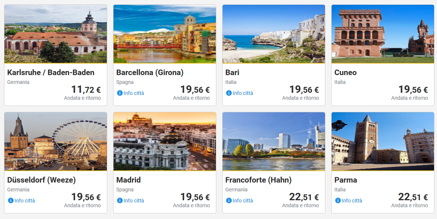Select the Francoforte (Hahn) skyline photo
This screenshot has width=437, height=219.
click(274, 141)
